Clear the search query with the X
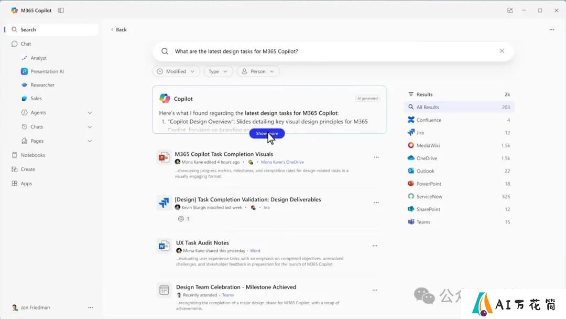The image size is (566, 319). click(502, 51)
